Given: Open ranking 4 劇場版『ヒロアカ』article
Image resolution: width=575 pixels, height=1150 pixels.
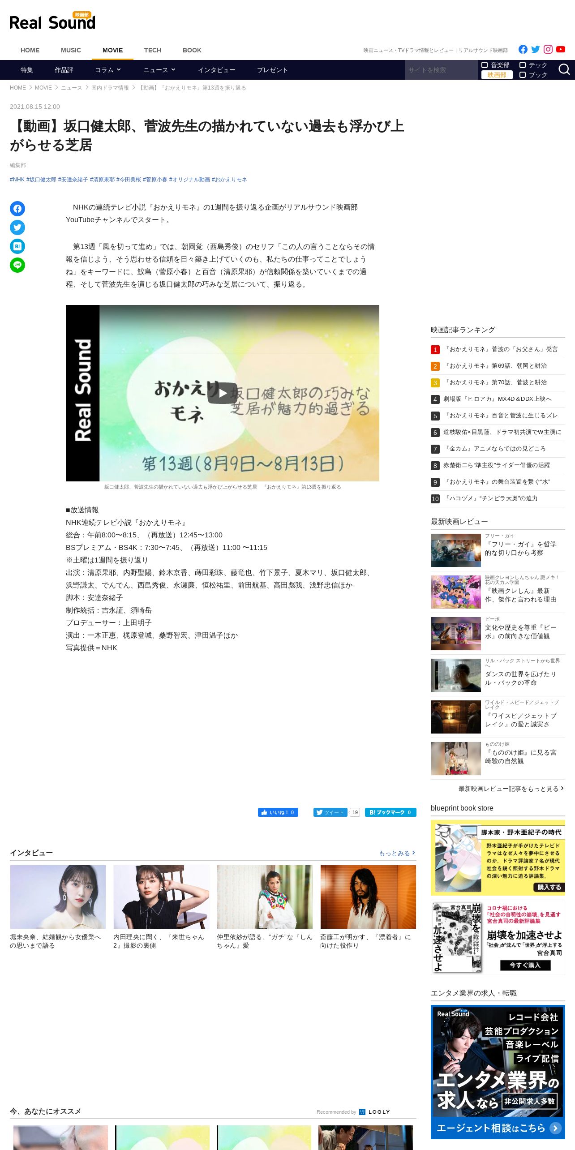Looking at the screenshot, I should (x=497, y=399).
